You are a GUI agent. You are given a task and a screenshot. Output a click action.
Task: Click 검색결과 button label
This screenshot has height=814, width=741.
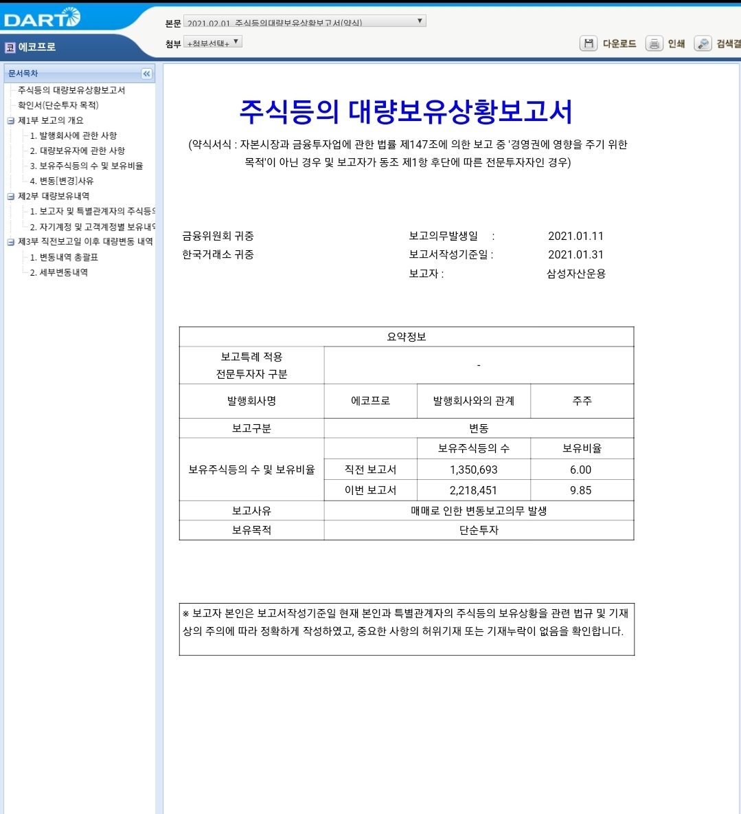pos(729,43)
